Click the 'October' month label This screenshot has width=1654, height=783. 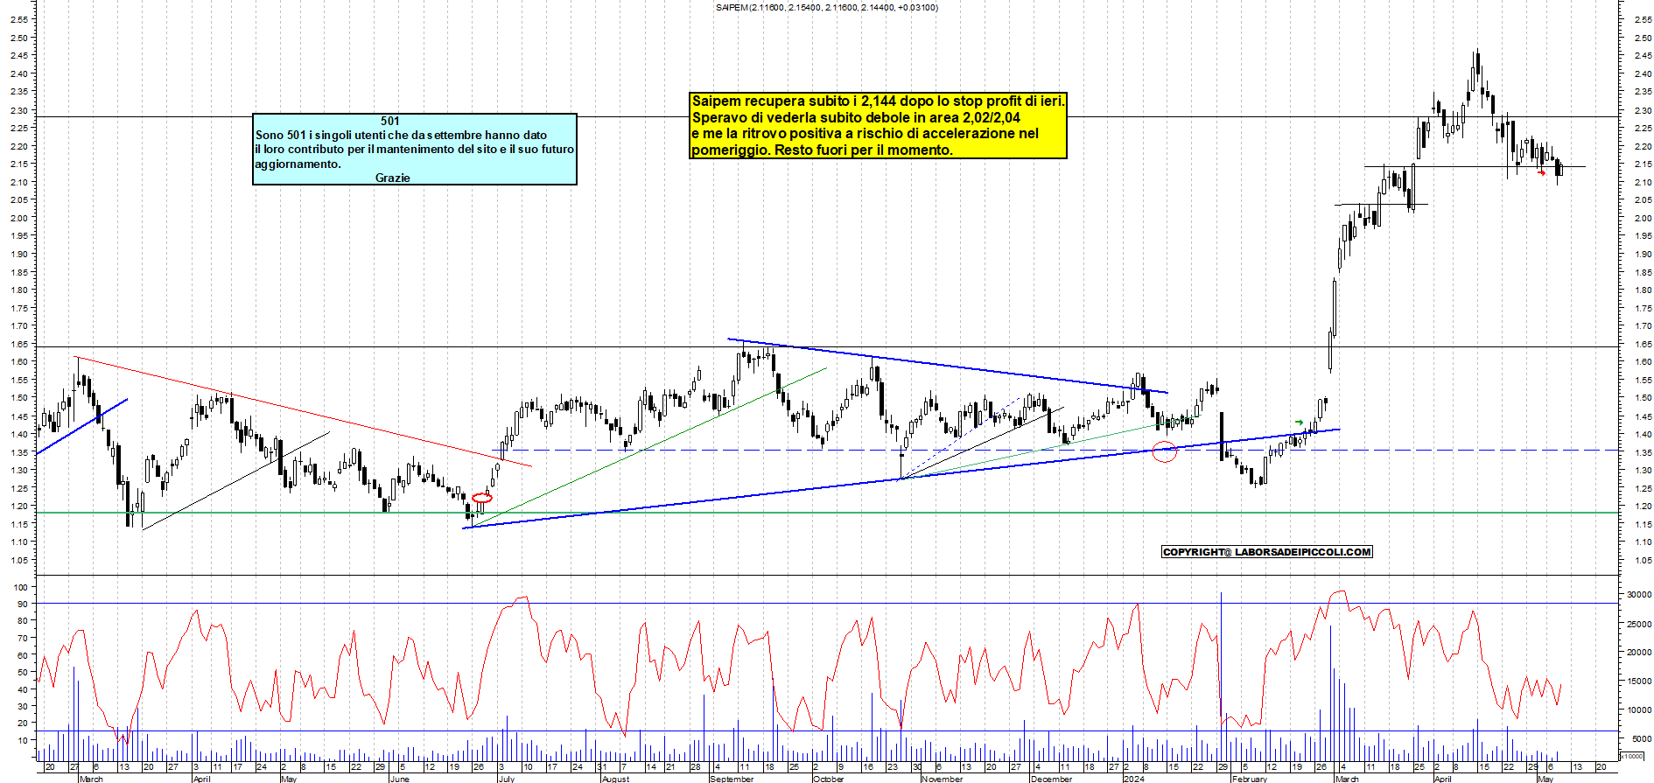pyautogui.click(x=829, y=779)
